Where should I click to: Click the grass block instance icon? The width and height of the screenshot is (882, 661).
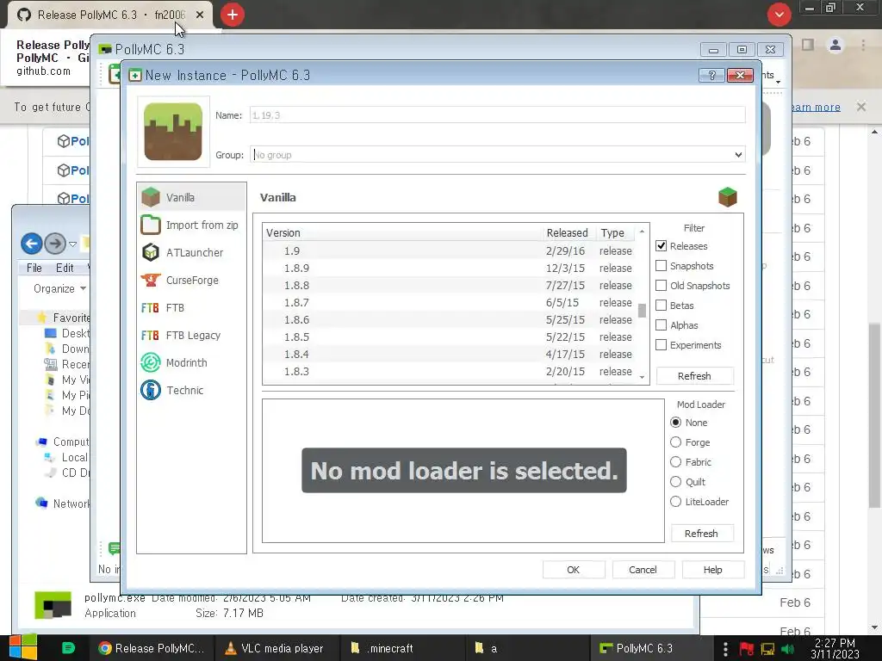(173, 132)
